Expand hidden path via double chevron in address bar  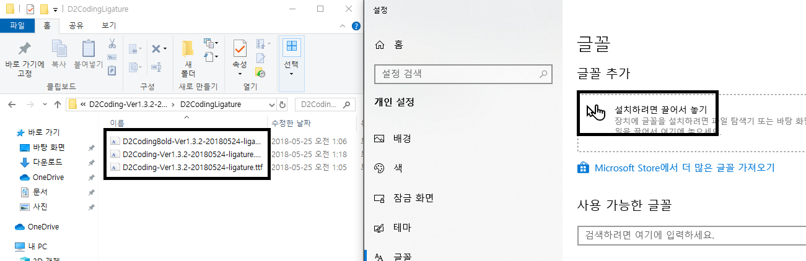[83, 104]
